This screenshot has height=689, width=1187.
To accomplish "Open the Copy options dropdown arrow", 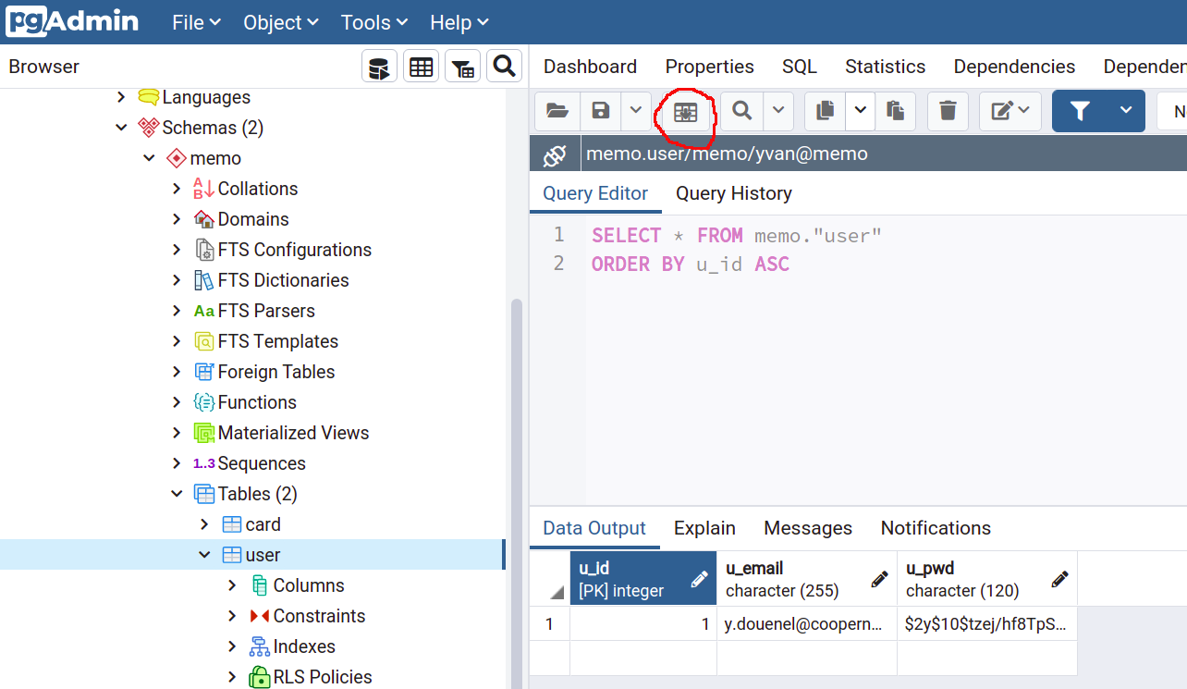I will [860, 111].
